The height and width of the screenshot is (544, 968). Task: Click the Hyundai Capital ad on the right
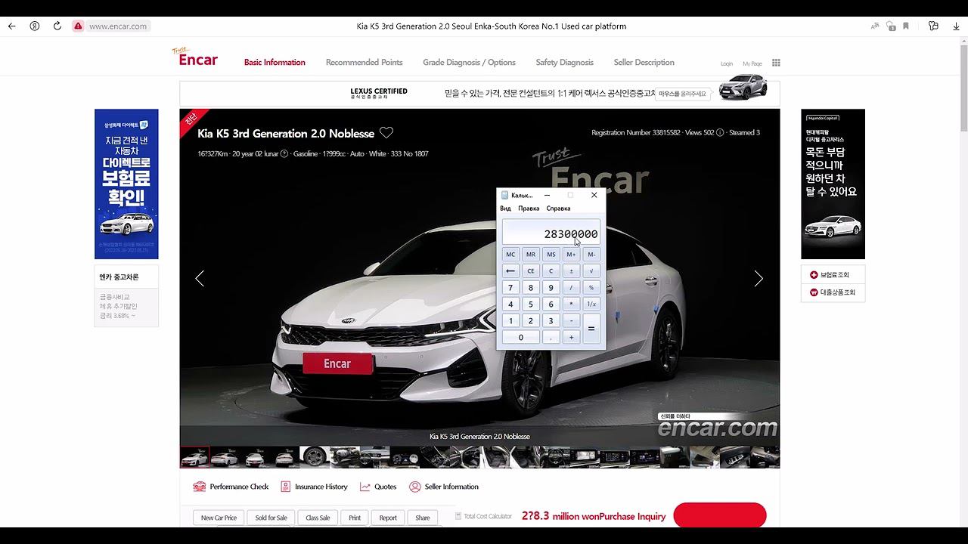coord(833,184)
